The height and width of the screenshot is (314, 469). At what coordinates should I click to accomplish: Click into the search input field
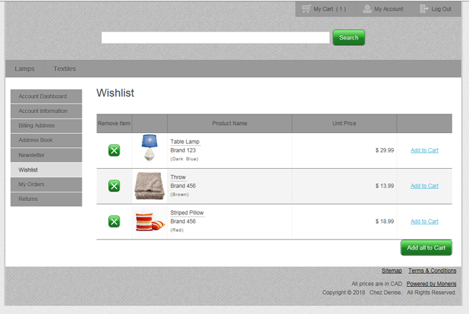216,38
